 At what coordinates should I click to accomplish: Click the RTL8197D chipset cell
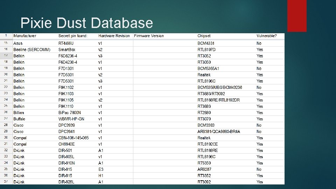(206, 50)
